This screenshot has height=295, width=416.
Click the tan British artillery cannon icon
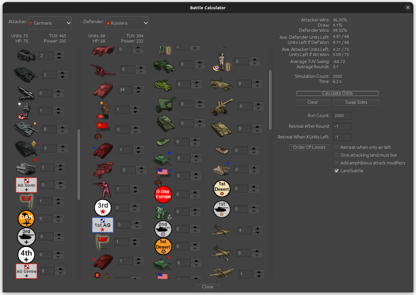pos(222,107)
